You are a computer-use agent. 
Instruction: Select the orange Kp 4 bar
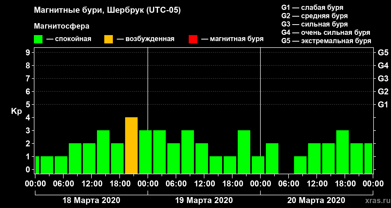131,145
